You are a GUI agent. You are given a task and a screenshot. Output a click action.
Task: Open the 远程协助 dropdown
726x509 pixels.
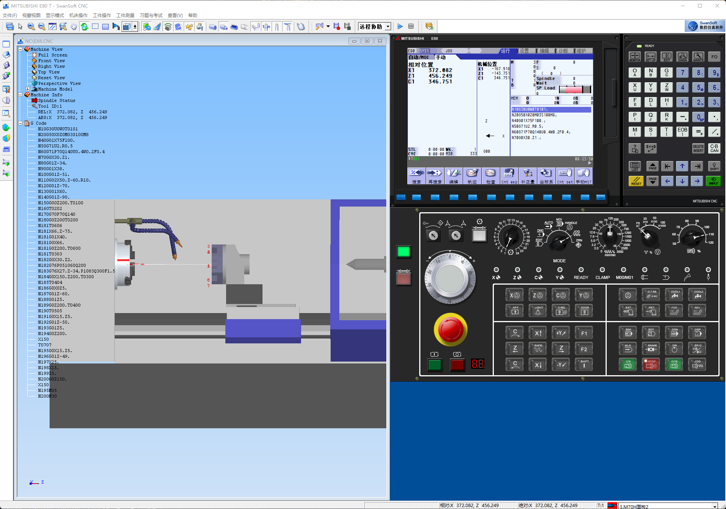(x=388, y=27)
